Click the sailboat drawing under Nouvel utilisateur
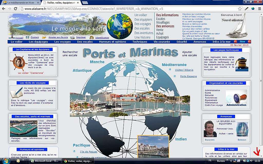This screenshot has width=263, height=164. pyautogui.click(x=237, y=26)
